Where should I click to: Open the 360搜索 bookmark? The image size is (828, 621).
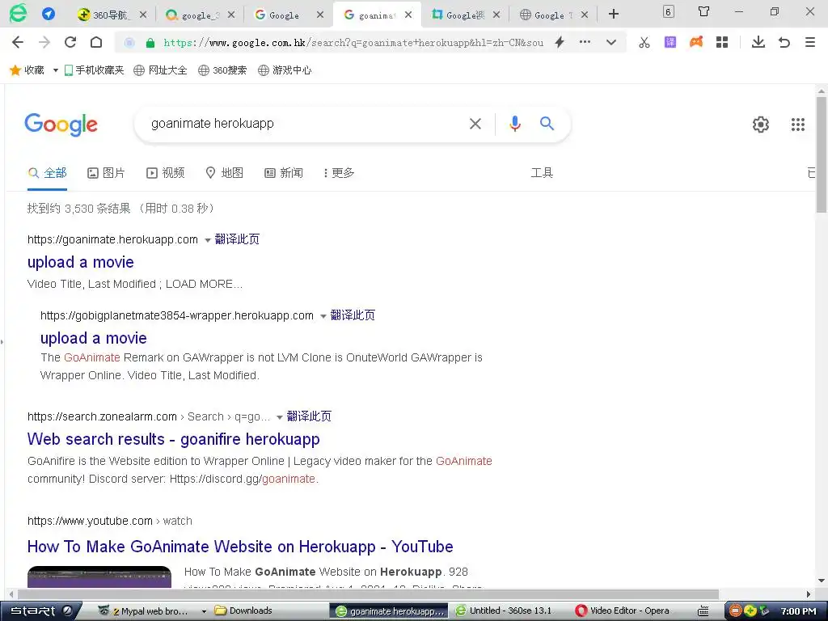point(222,70)
